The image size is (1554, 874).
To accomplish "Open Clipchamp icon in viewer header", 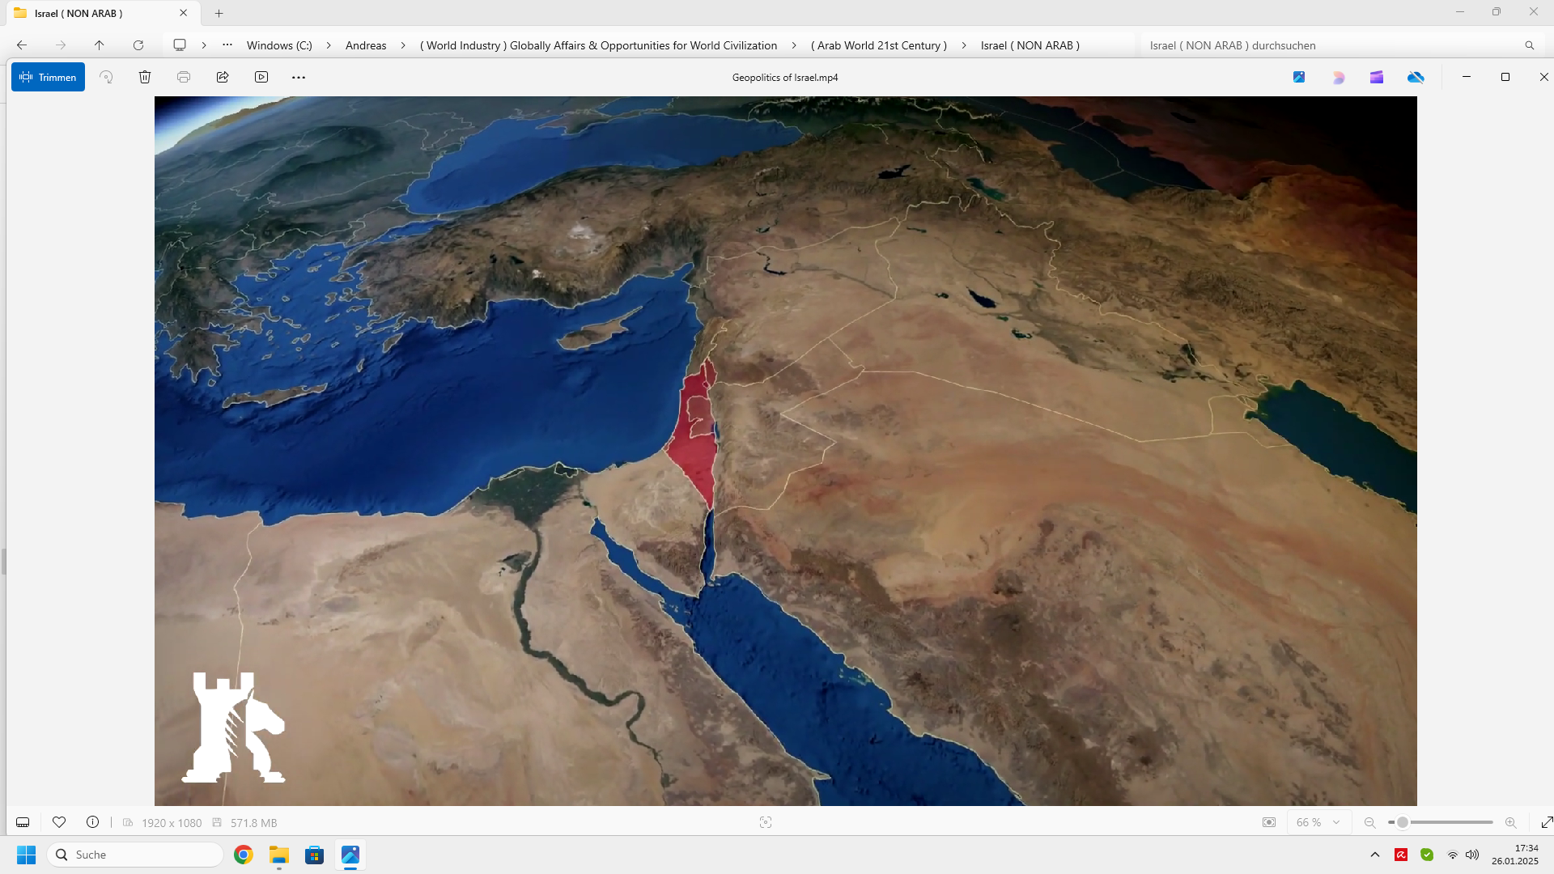I will click(1377, 77).
